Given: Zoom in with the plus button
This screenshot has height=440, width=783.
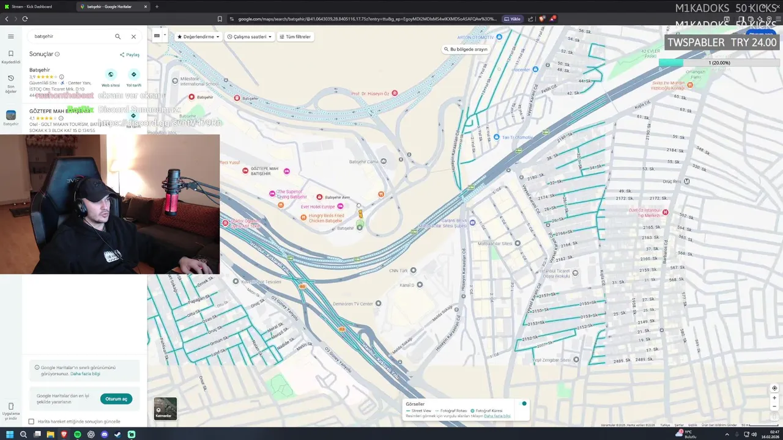Looking at the screenshot, I should tap(774, 398).
